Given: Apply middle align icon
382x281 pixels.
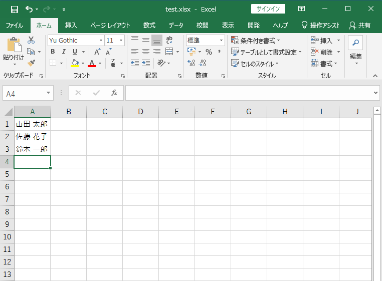Looking at the screenshot, I should pos(146,40).
